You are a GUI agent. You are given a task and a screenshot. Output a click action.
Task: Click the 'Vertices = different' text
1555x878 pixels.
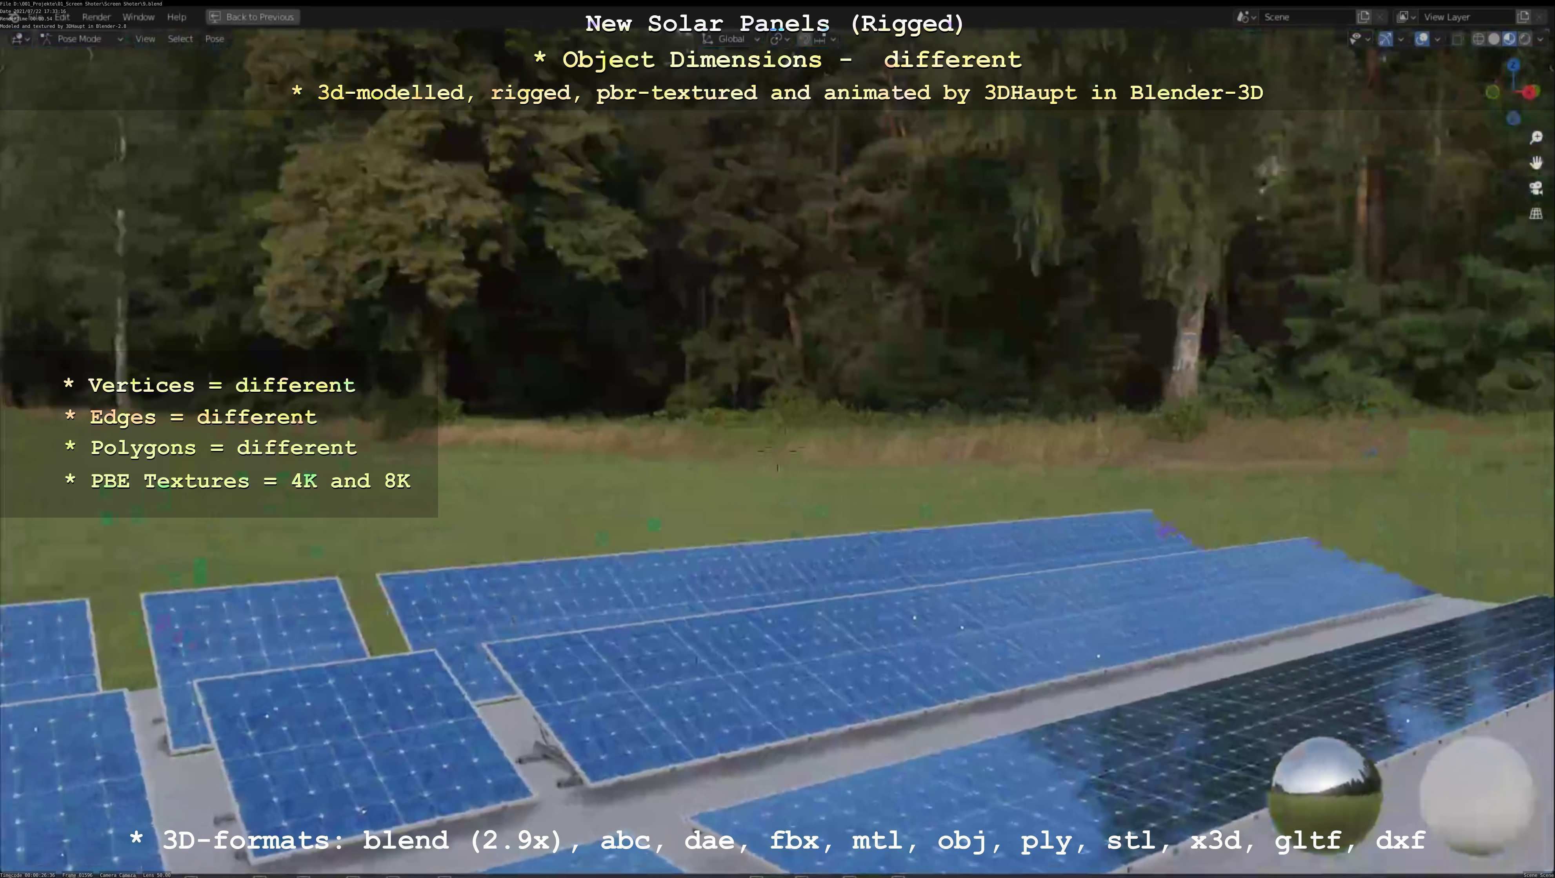pos(209,385)
